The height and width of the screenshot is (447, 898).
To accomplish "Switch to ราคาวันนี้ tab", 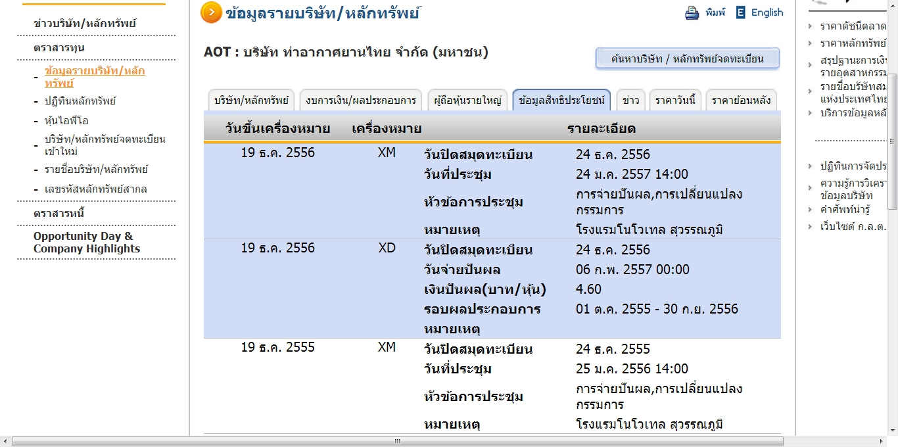I will click(676, 101).
